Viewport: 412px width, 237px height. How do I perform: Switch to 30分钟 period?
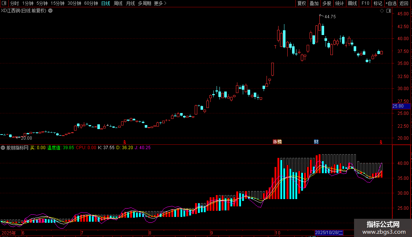[x=74, y=3]
